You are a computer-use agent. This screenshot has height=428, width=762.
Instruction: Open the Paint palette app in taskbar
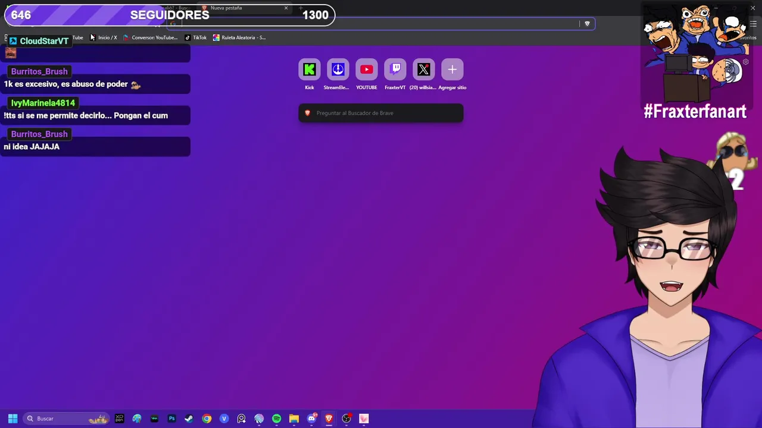pyautogui.click(x=137, y=418)
